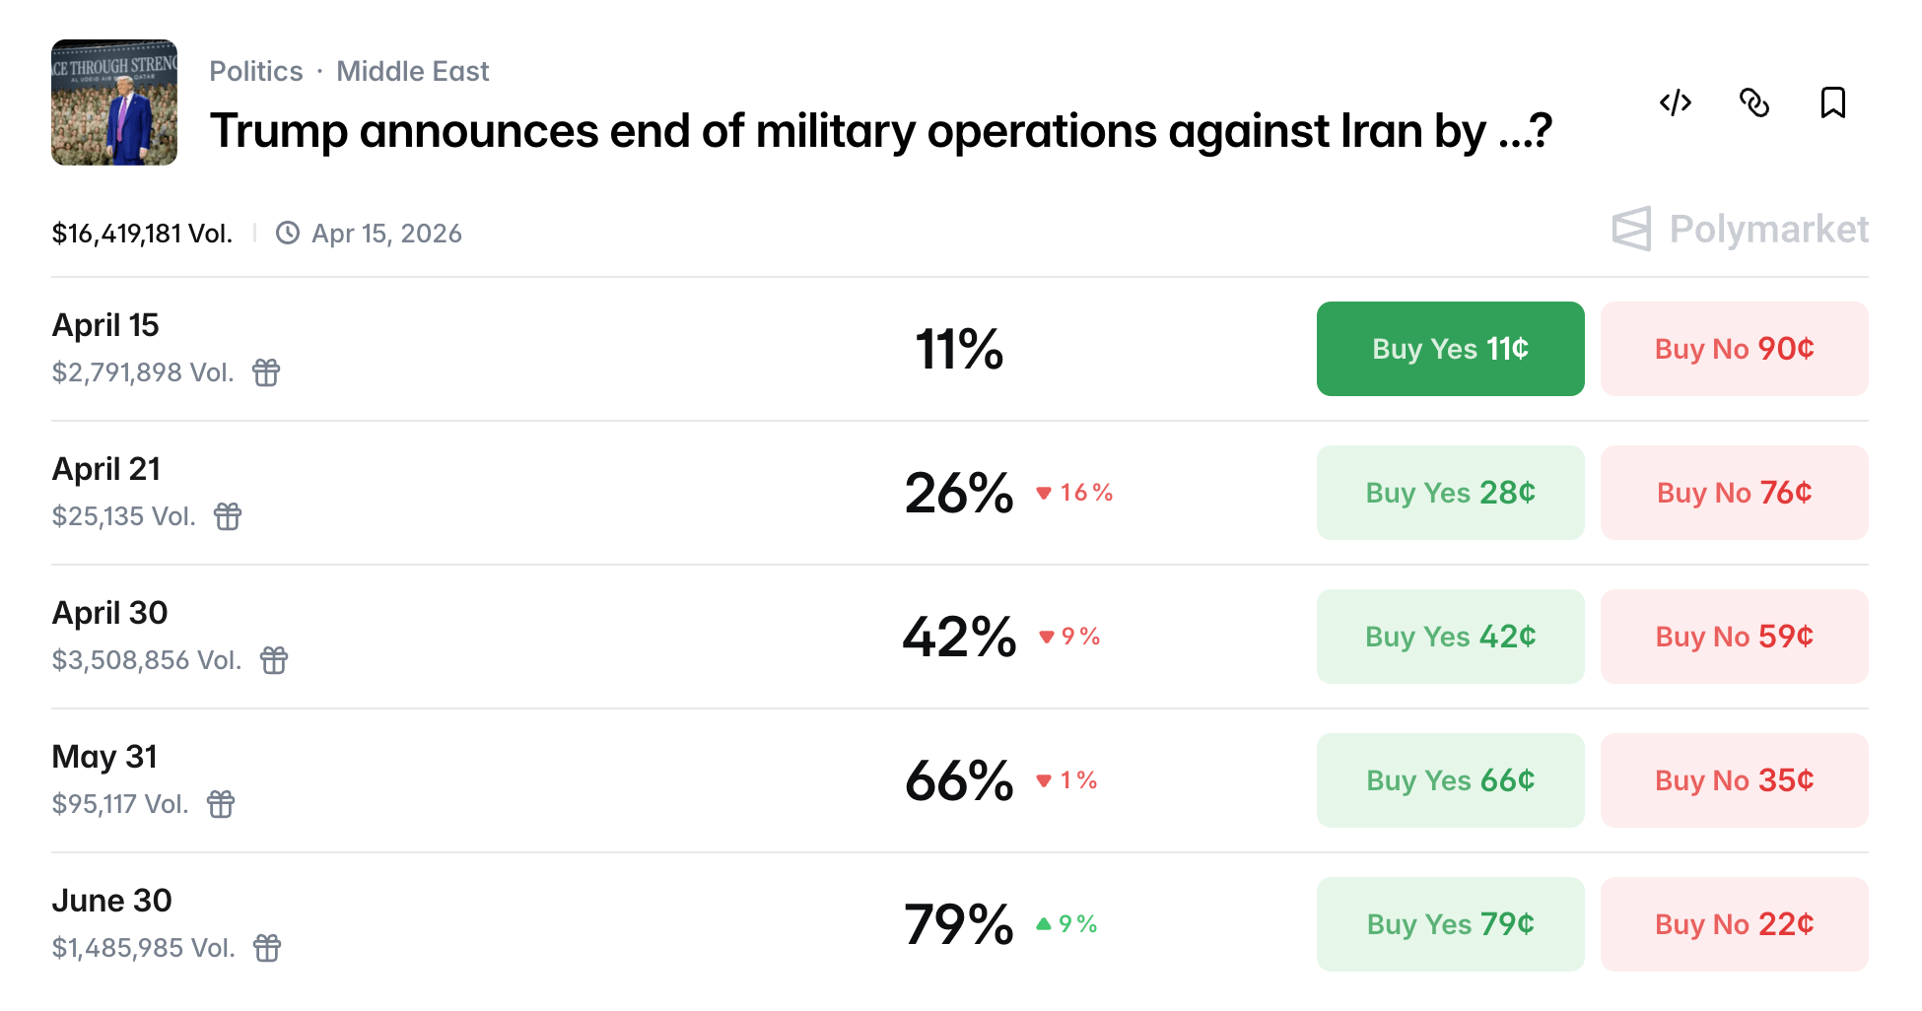Copy the market link via chain icon
This screenshot has height=1011, width=1922.
tap(1755, 102)
